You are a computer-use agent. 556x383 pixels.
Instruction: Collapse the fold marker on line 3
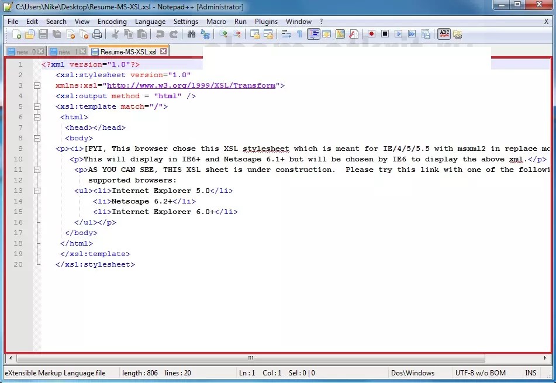click(x=37, y=85)
